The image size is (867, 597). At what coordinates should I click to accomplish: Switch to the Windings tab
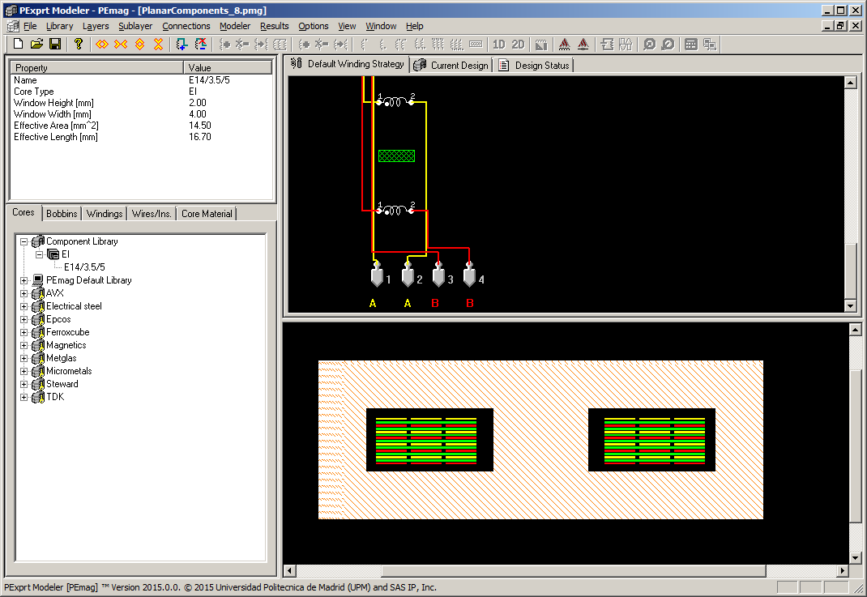tap(105, 213)
